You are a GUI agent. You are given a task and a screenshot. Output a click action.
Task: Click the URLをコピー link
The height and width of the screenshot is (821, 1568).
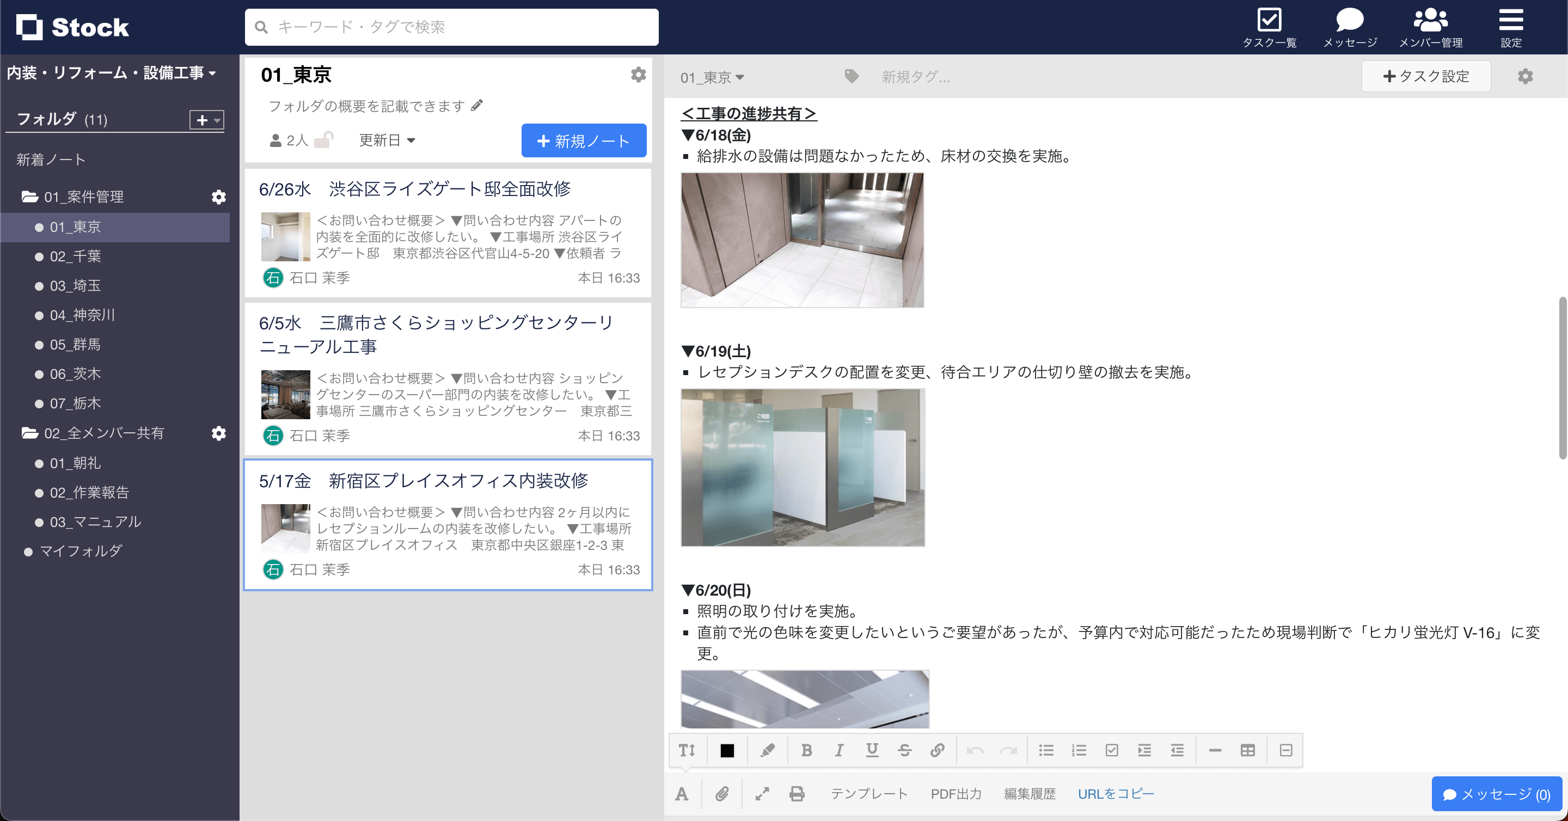pyautogui.click(x=1116, y=794)
